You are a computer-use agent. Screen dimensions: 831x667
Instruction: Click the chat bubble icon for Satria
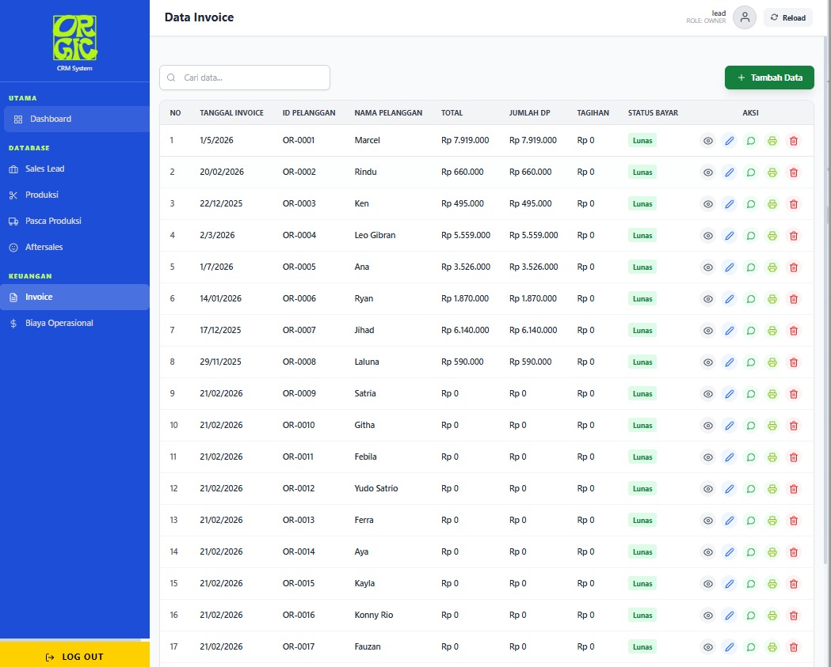pos(751,394)
